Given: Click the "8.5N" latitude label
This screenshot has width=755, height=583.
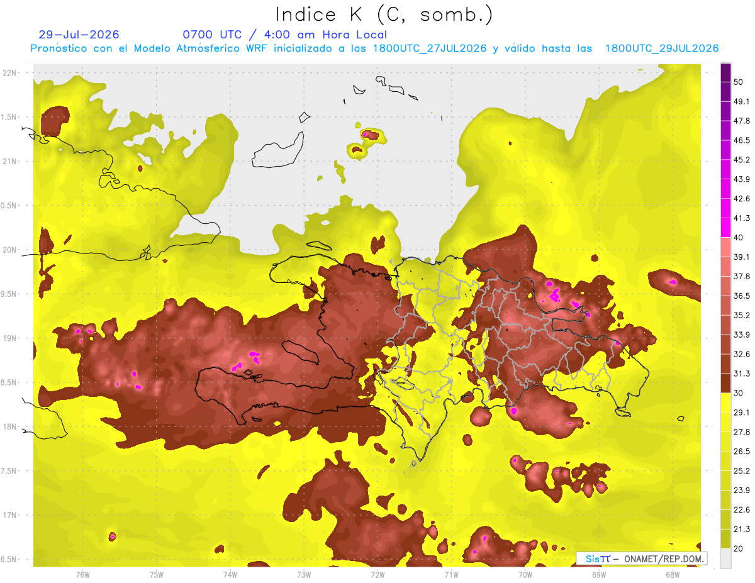Looking at the screenshot, I should [9, 382].
